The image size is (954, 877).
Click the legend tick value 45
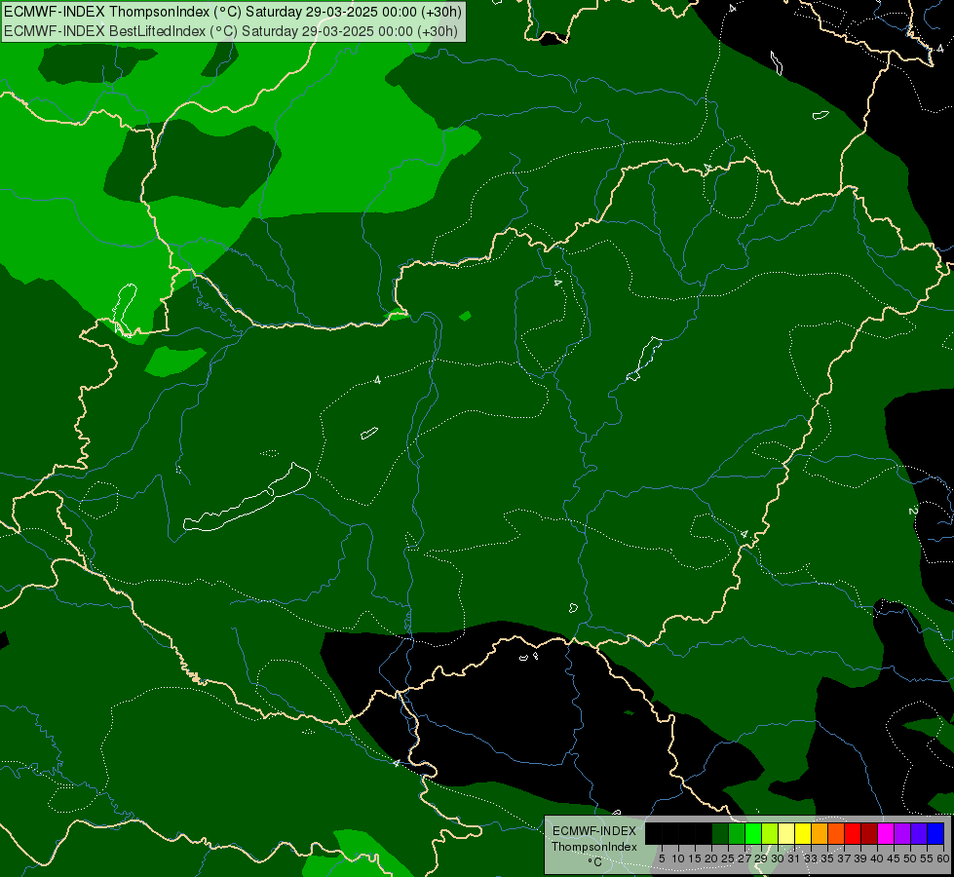894,858
